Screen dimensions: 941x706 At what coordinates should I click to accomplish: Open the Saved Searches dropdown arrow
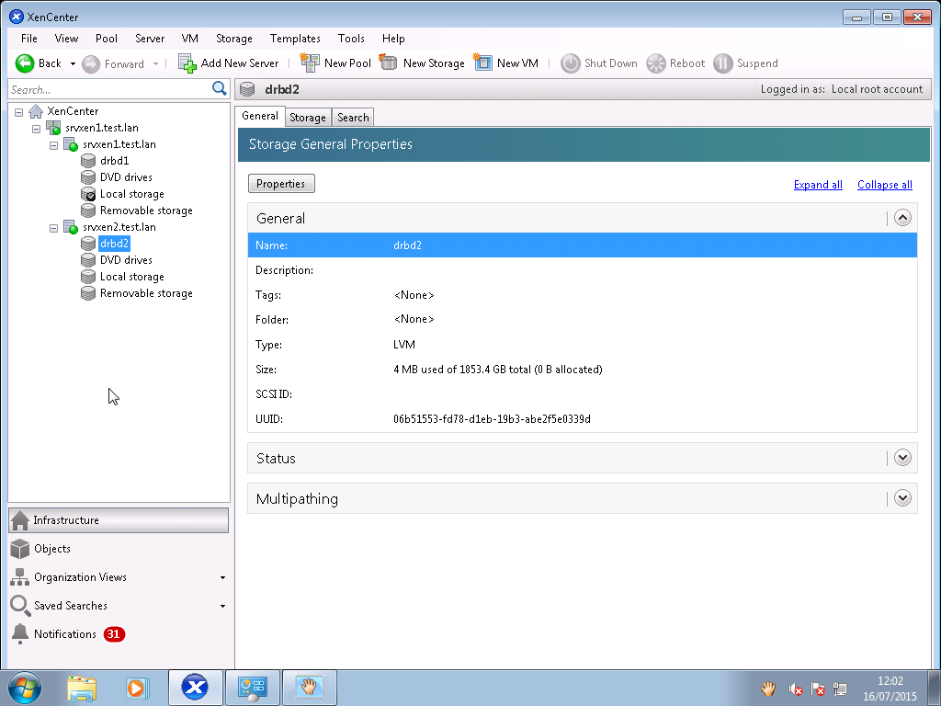tap(222, 607)
